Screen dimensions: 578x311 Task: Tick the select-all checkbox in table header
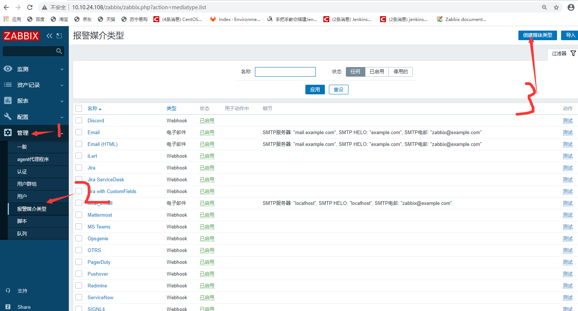click(79, 108)
